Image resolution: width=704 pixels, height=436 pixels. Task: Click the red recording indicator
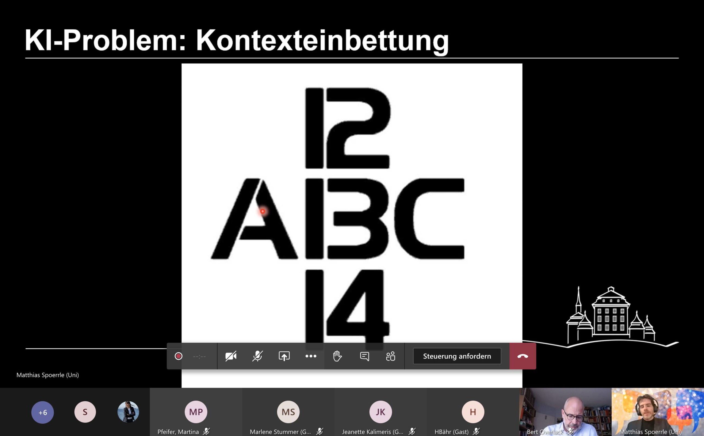(178, 356)
